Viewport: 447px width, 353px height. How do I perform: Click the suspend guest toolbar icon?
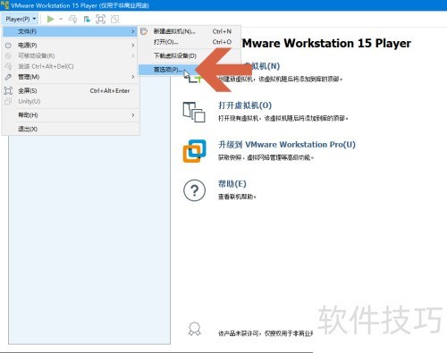click(87, 20)
